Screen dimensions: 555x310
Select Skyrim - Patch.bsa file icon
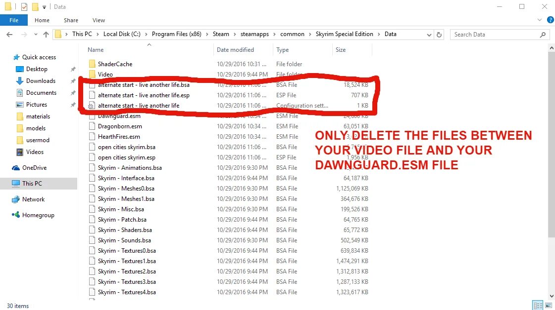pos(92,220)
